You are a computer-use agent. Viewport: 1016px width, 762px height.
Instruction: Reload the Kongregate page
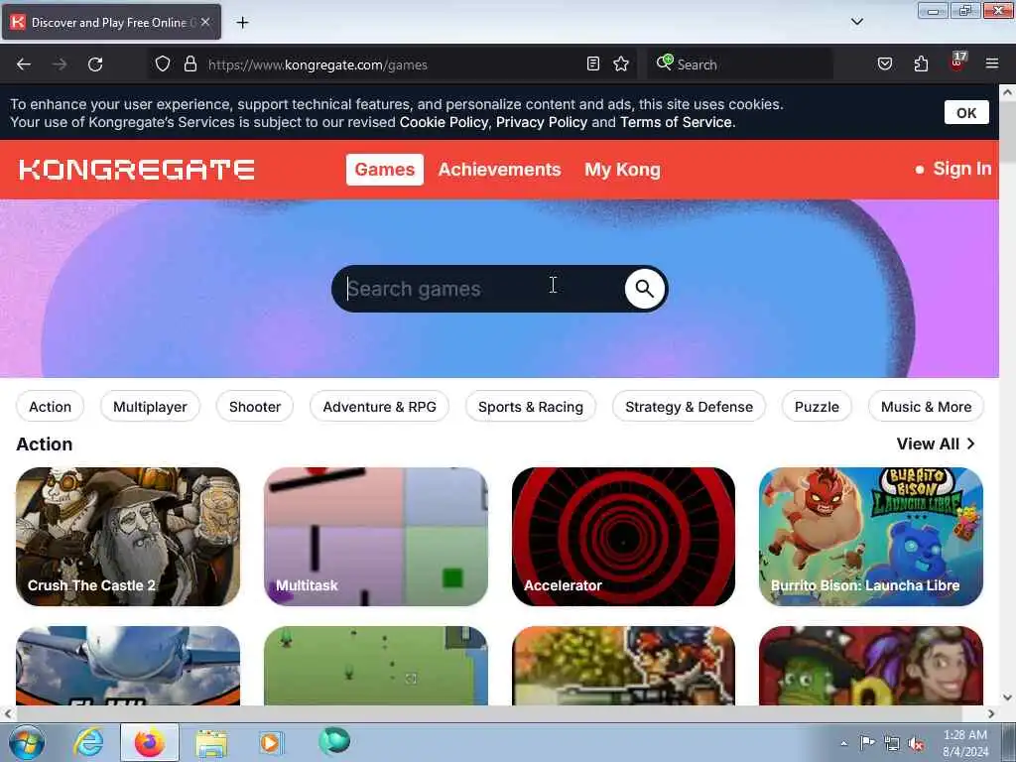pos(95,64)
